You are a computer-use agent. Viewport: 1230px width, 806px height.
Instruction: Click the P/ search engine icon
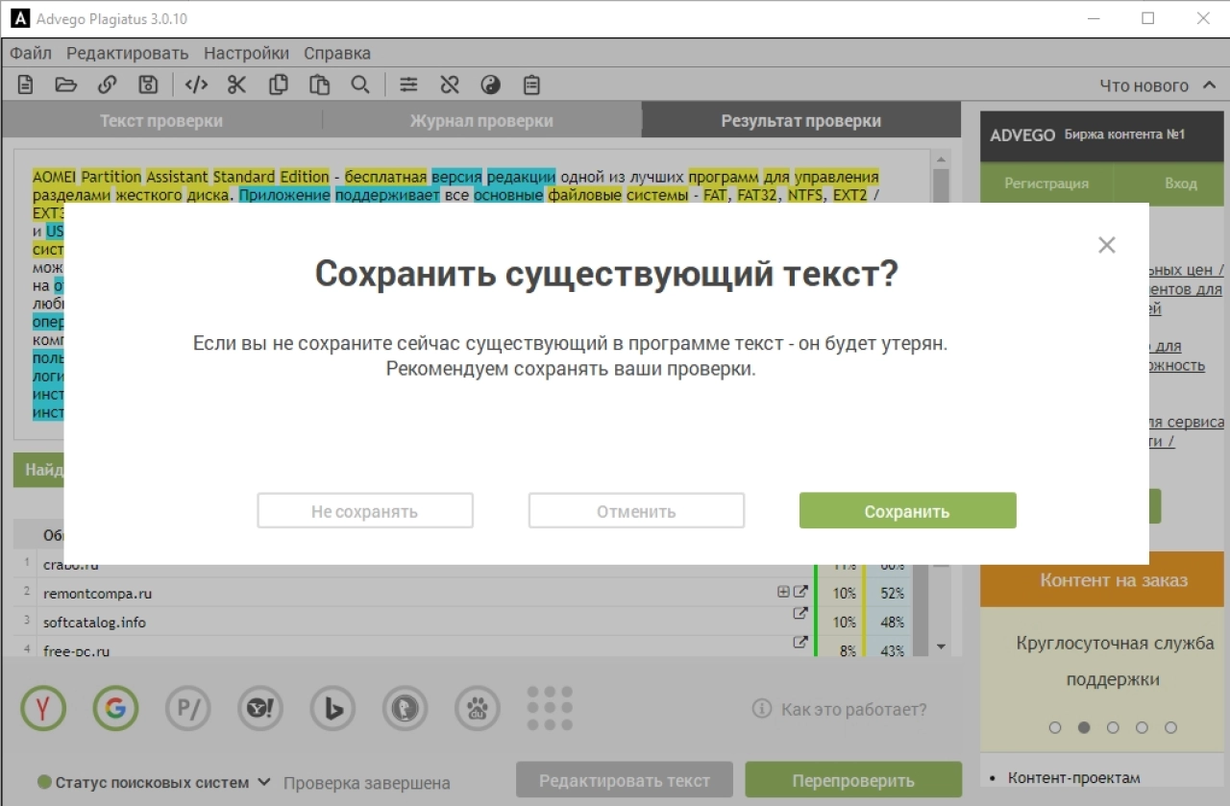coord(188,709)
